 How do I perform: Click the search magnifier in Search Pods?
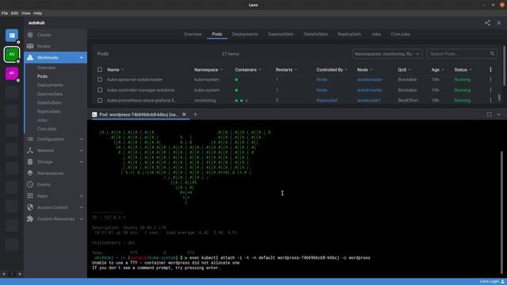tap(492, 54)
